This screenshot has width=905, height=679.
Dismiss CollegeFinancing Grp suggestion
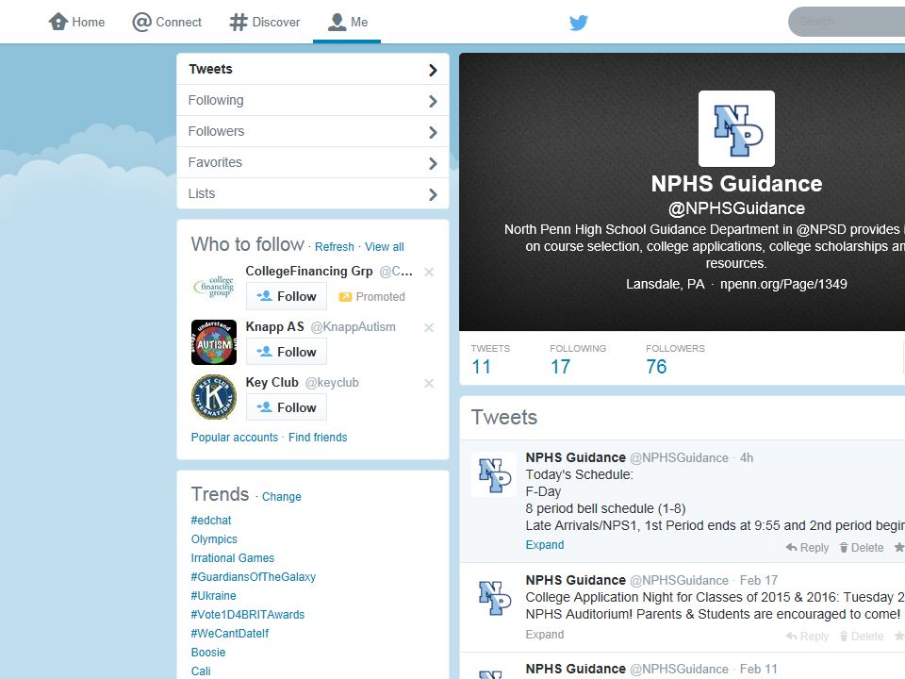(429, 272)
